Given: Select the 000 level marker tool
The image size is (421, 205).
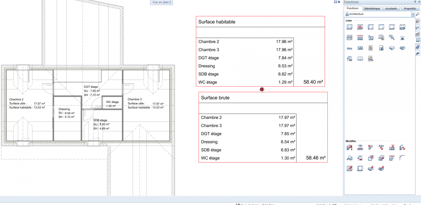Looking at the screenshot, I should (402, 37).
